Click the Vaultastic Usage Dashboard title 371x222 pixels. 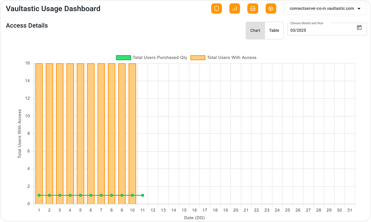[x=53, y=9]
